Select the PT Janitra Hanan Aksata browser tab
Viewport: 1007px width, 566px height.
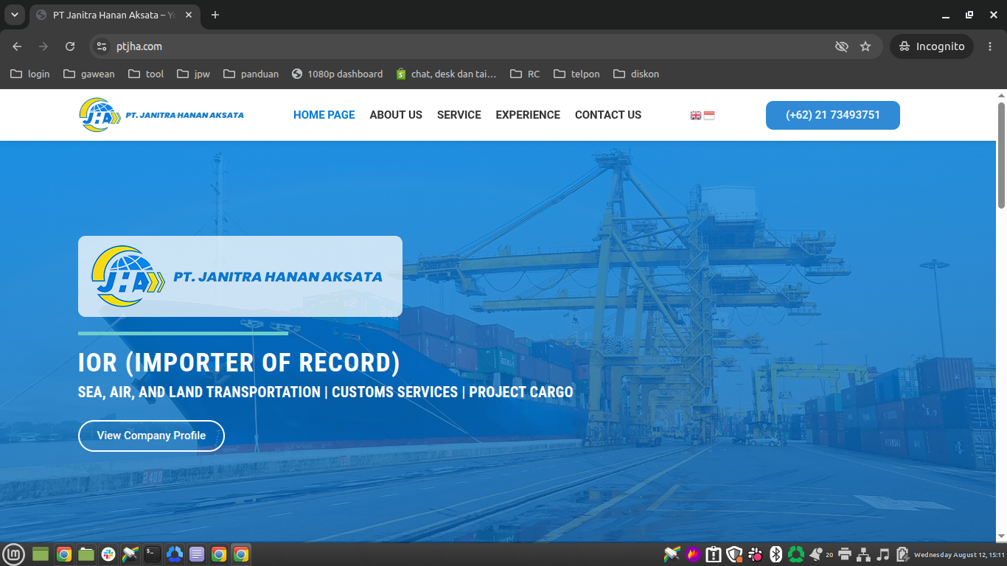[x=115, y=15]
